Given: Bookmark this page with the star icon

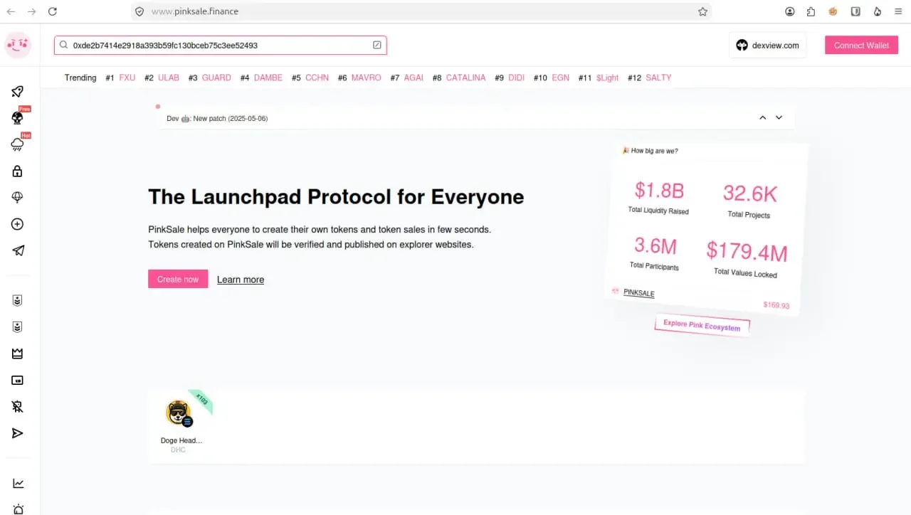Looking at the screenshot, I should click(702, 11).
